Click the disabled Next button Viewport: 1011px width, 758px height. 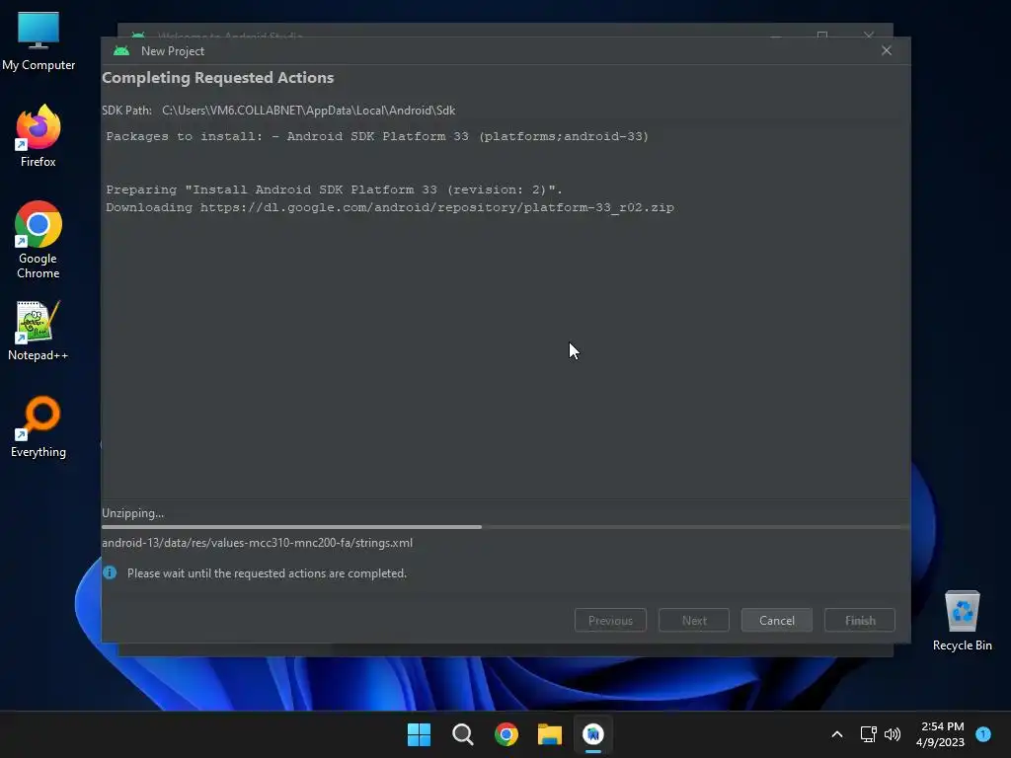point(694,620)
